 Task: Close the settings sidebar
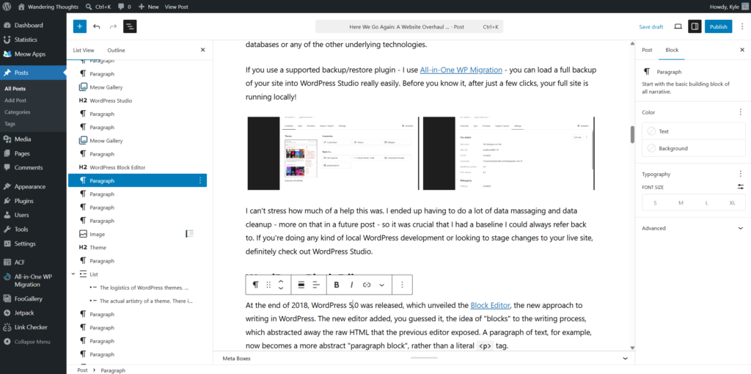point(742,50)
